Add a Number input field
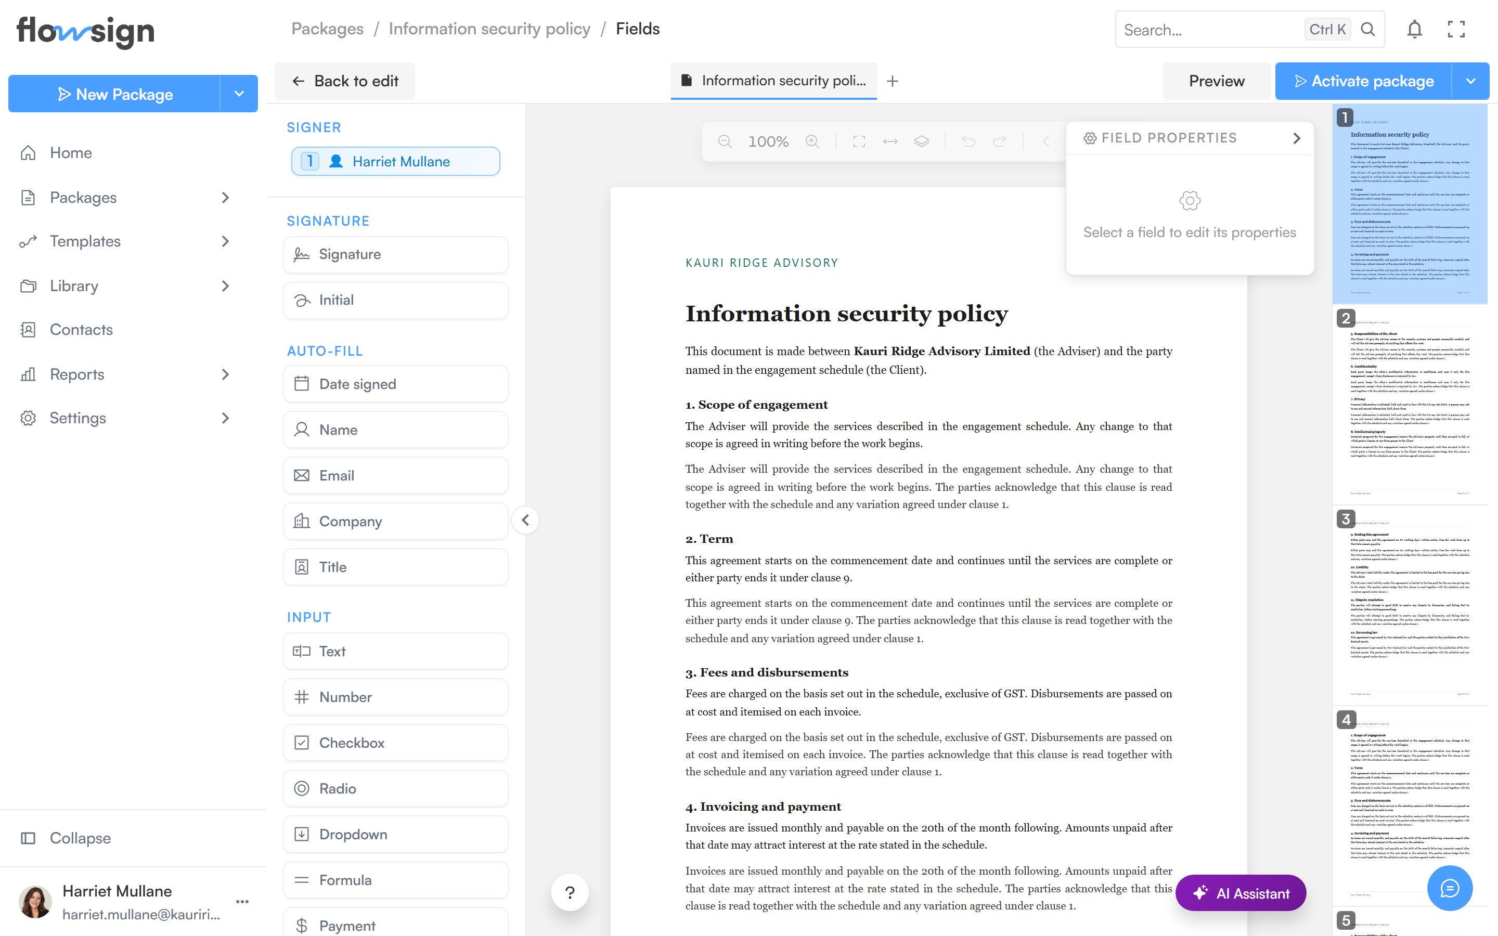The width and height of the screenshot is (1498, 936). tap(396, 697)
